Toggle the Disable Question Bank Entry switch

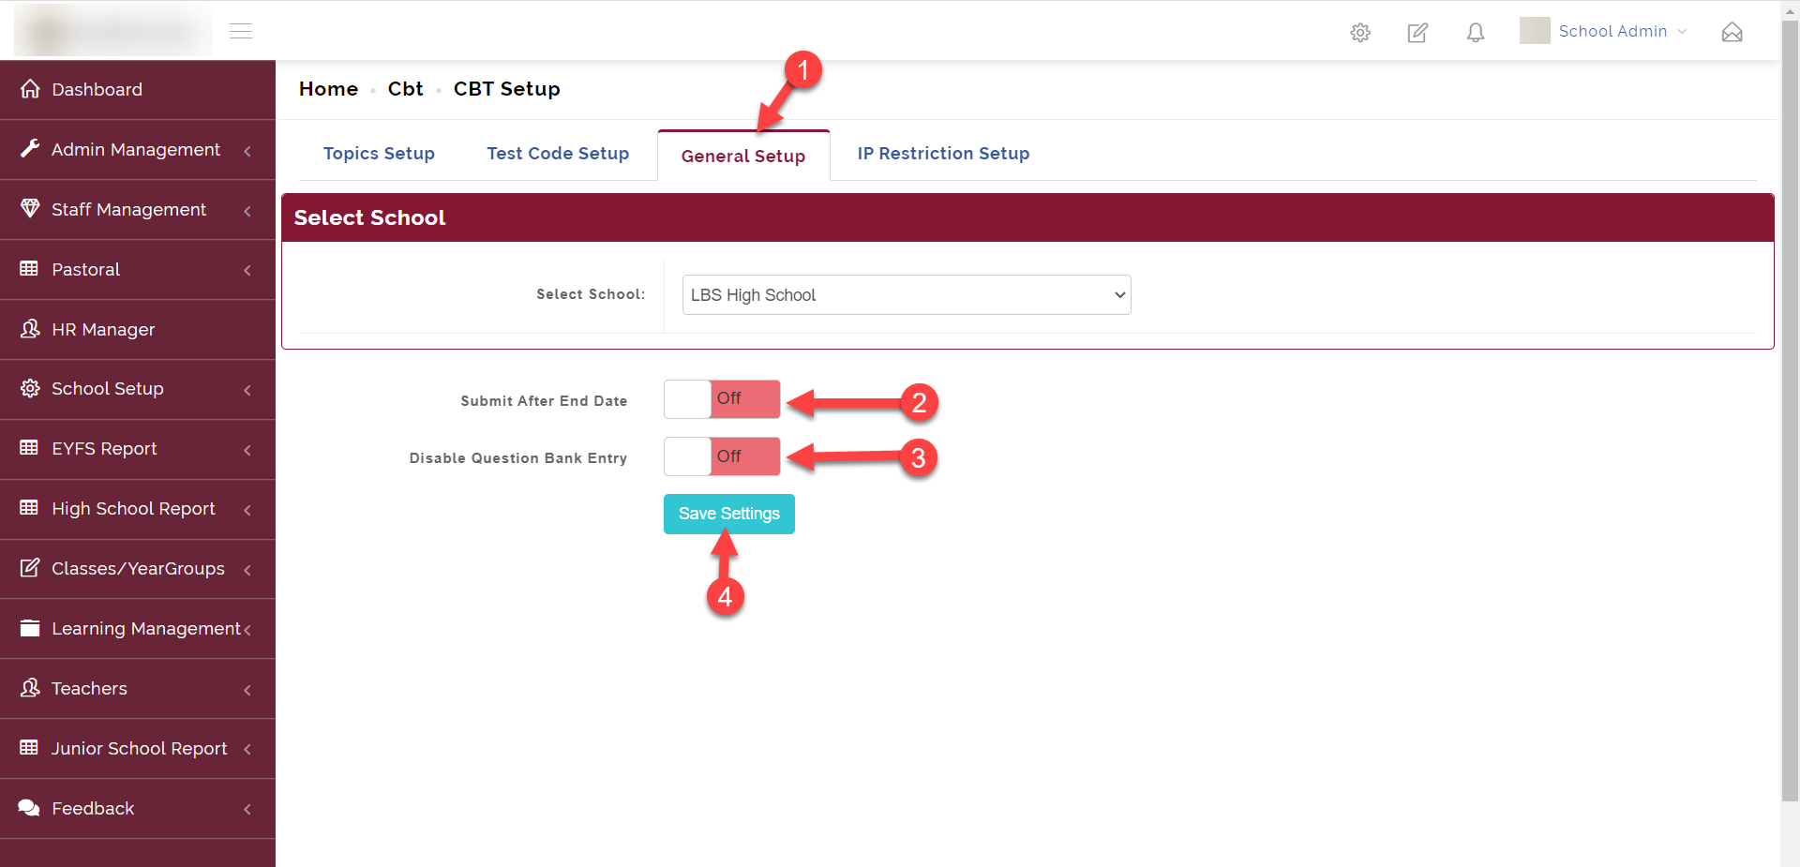click(722, 456)
